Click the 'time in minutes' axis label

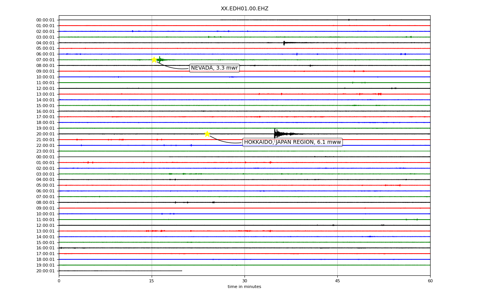click(x=244, y=287)
